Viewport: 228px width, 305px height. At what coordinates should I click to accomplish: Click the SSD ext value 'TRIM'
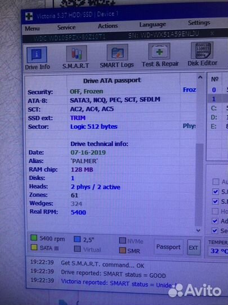pyautogui.click(x=78, y=118)
